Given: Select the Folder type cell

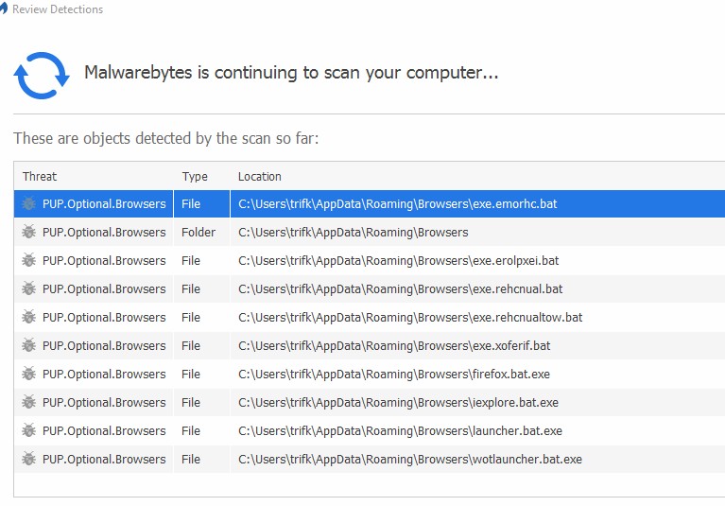Looking at the screenshot, I should pos(199,232).
